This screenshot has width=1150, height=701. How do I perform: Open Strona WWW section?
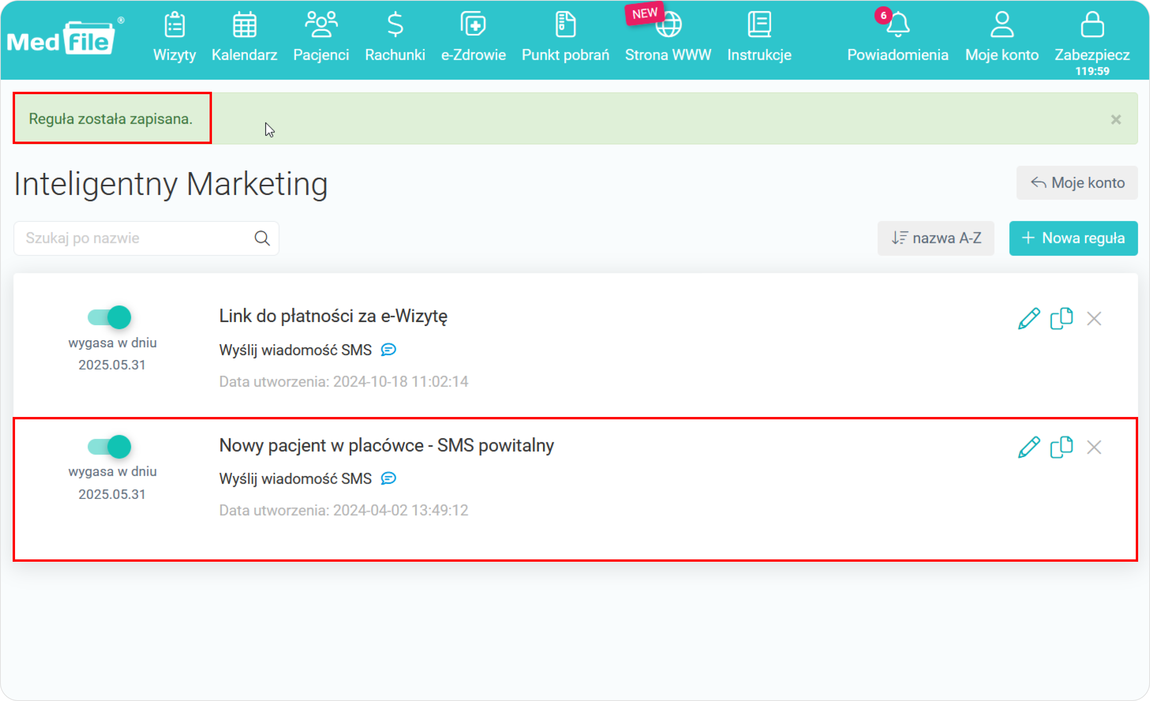(x=668, y=37)
